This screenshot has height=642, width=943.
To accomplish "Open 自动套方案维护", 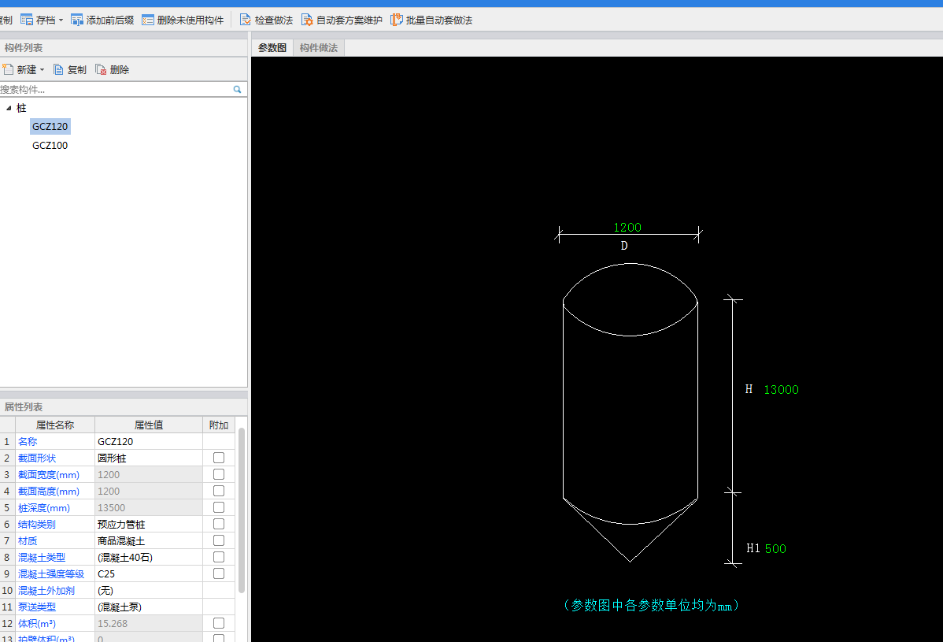I will pos(342,20).
